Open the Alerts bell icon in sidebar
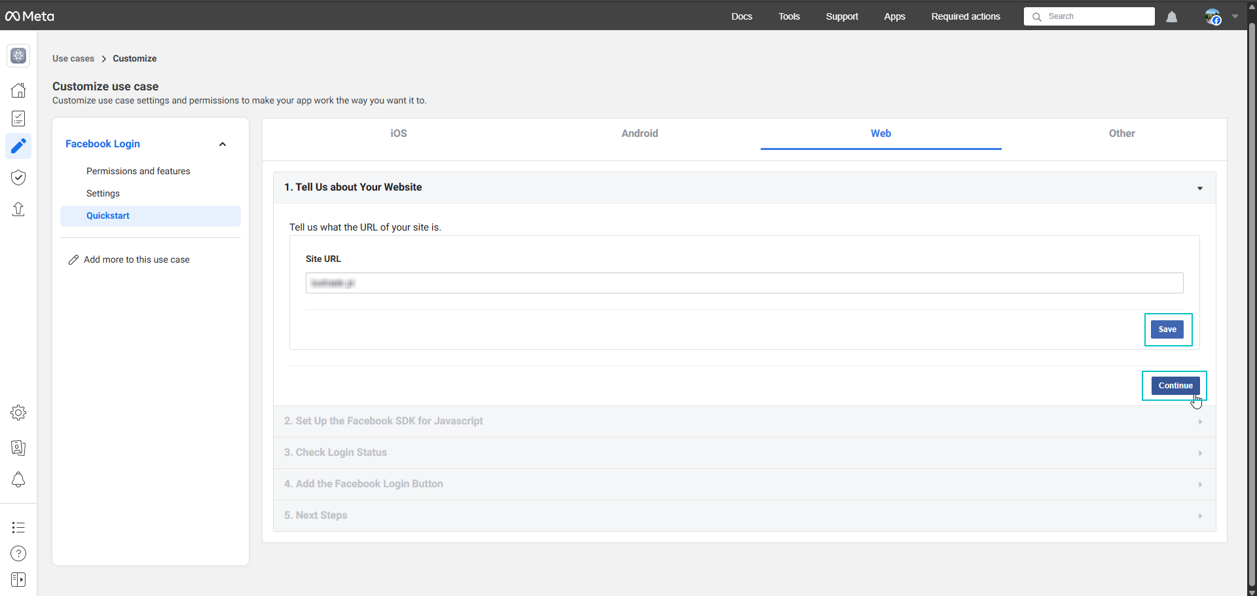Screen dimensions: 1257x596 pyautogui.click(x=18, y=480)
